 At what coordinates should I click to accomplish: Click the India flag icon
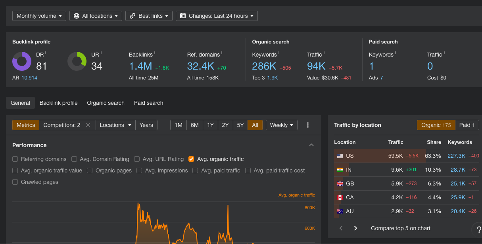tap(340, 170)
